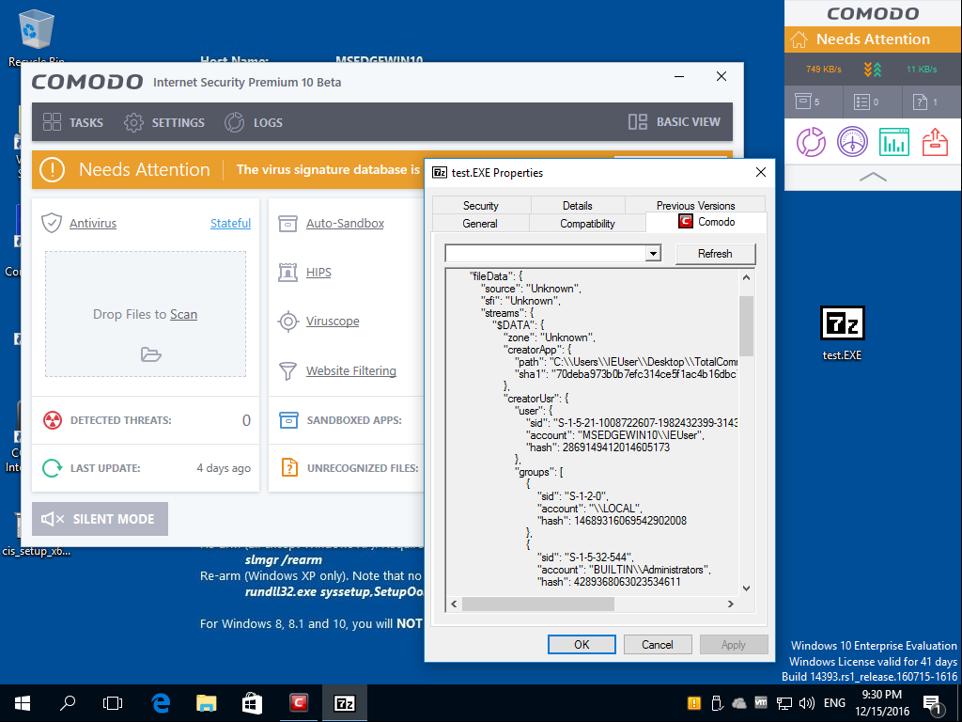Open the Viruscope link
The height and width of the screenshot is (722, 962).
[x=333, y=322]
